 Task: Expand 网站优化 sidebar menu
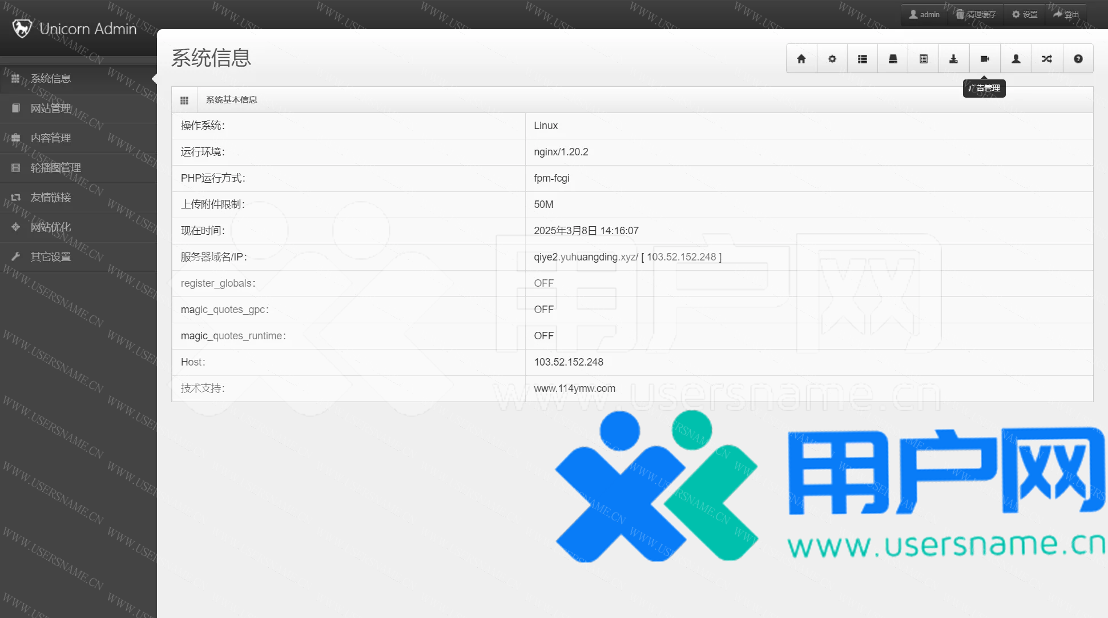tap(51, 227)
